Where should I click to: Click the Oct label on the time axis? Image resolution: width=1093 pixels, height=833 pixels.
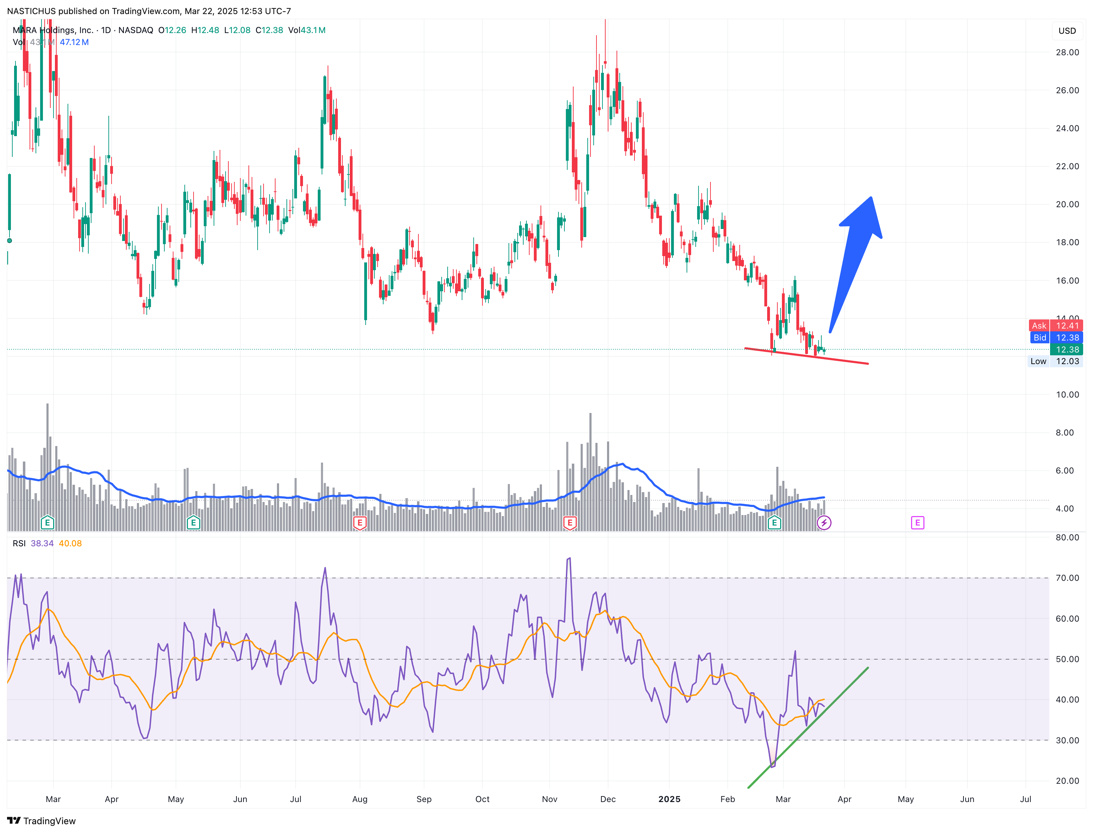click(x=482, y=799)
